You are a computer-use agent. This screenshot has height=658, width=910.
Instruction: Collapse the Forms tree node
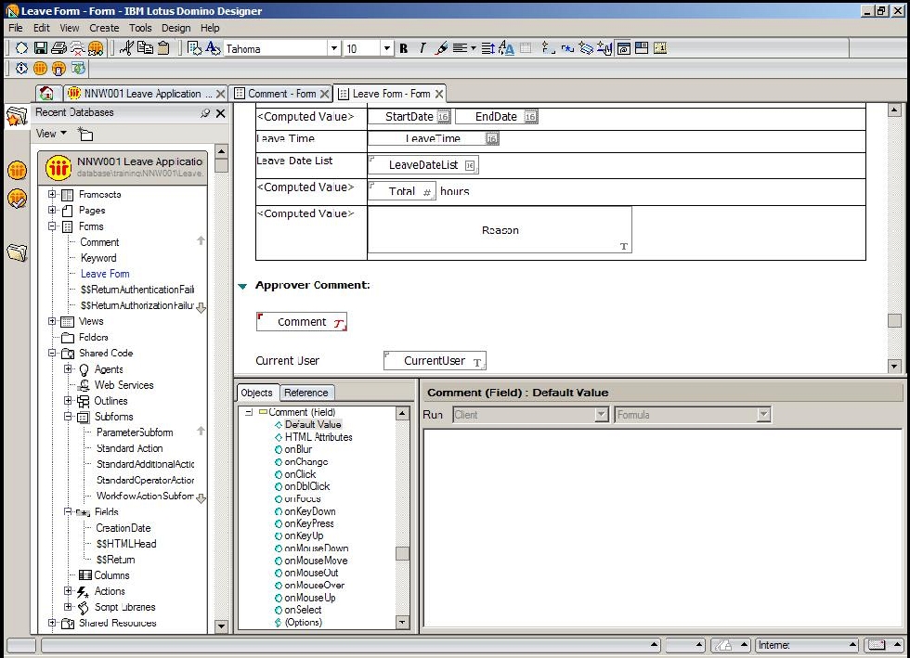click(x=52, y=226)
